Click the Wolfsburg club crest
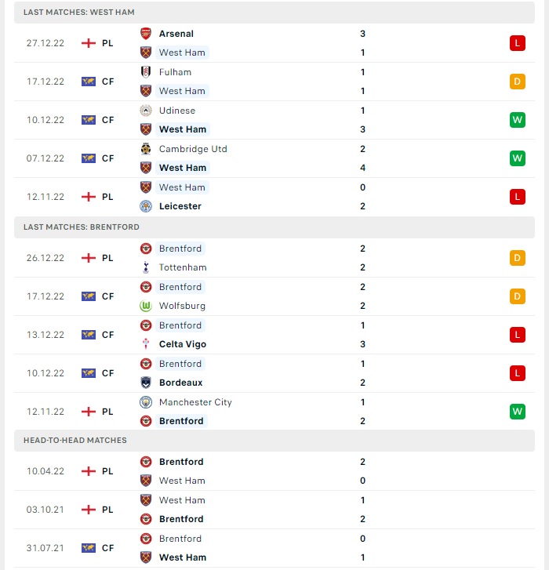The image size is (549, 570). (x=146, y=306)
